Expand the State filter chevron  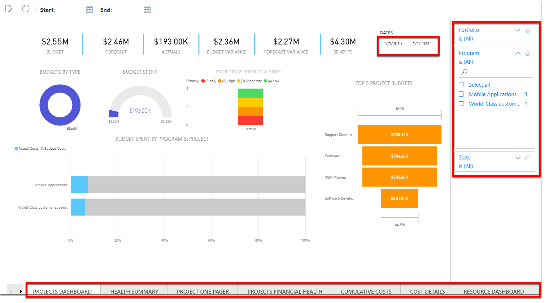[518, 158]
